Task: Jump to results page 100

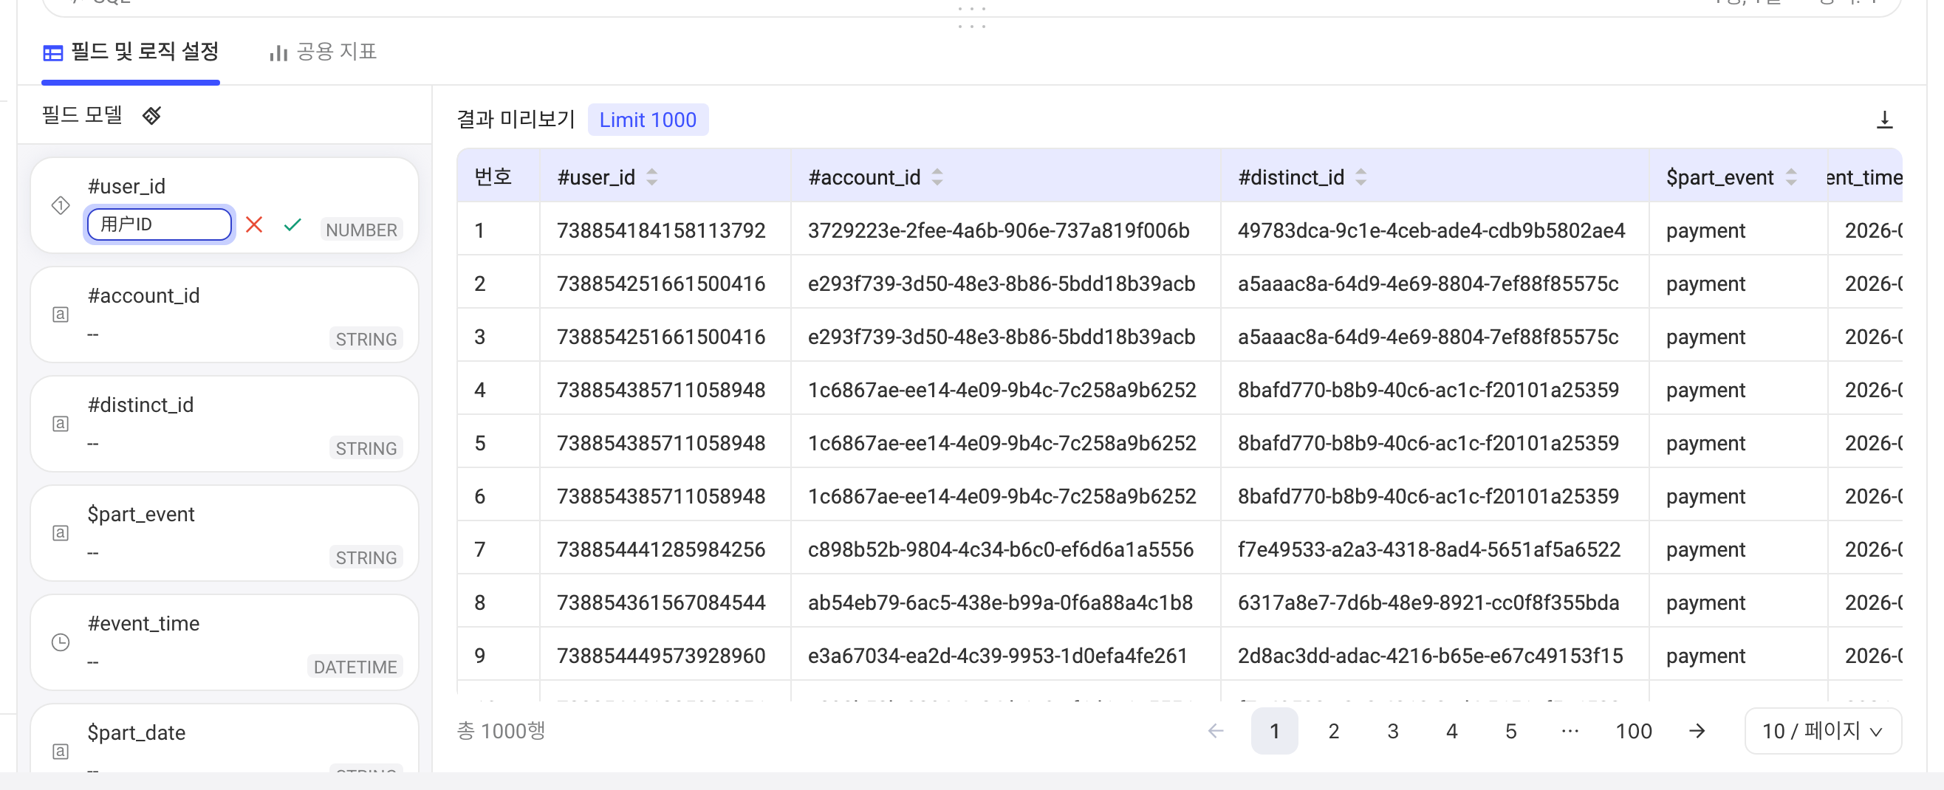Action: (x=1634, y=730)
